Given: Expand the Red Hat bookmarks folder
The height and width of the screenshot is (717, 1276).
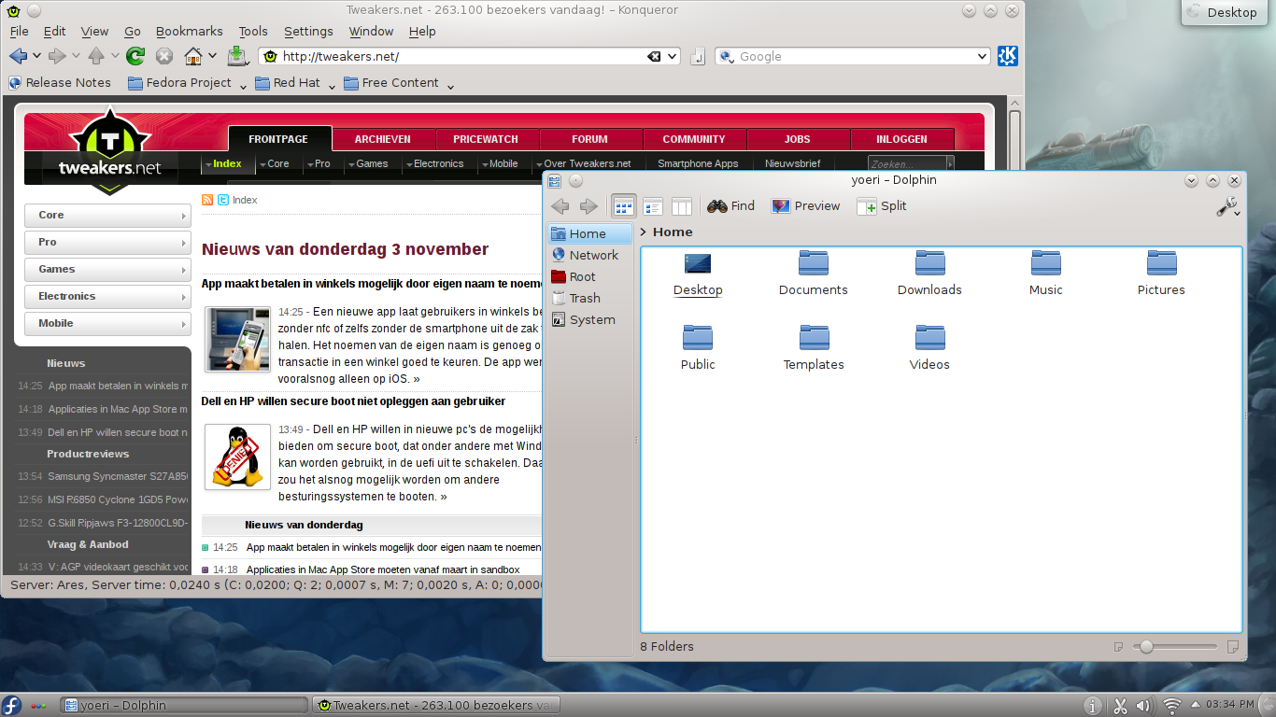Looking at the screenshot, I should pos(294,83).
